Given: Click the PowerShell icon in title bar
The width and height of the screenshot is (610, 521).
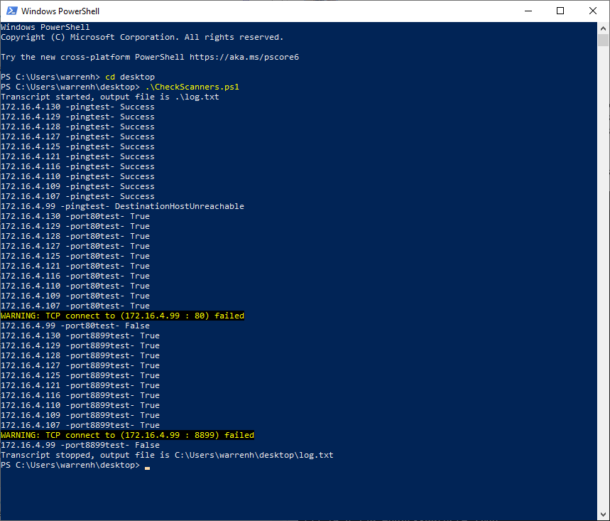Looking at the screenshot, I should point(11,11).
